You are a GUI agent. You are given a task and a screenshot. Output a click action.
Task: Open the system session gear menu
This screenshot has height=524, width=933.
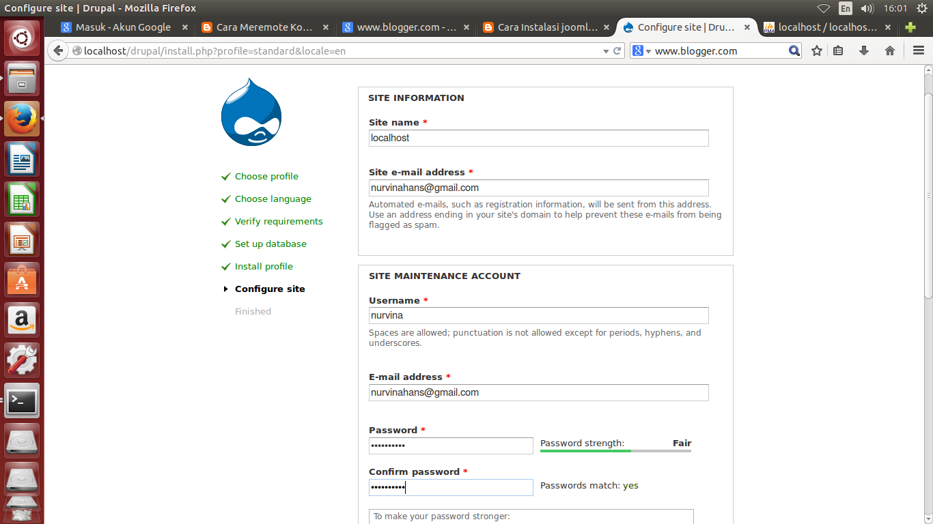pos(921,8)
